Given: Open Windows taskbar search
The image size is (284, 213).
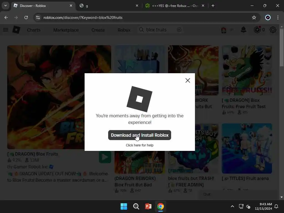Looking at the screenshot, I should pos(136,206).
